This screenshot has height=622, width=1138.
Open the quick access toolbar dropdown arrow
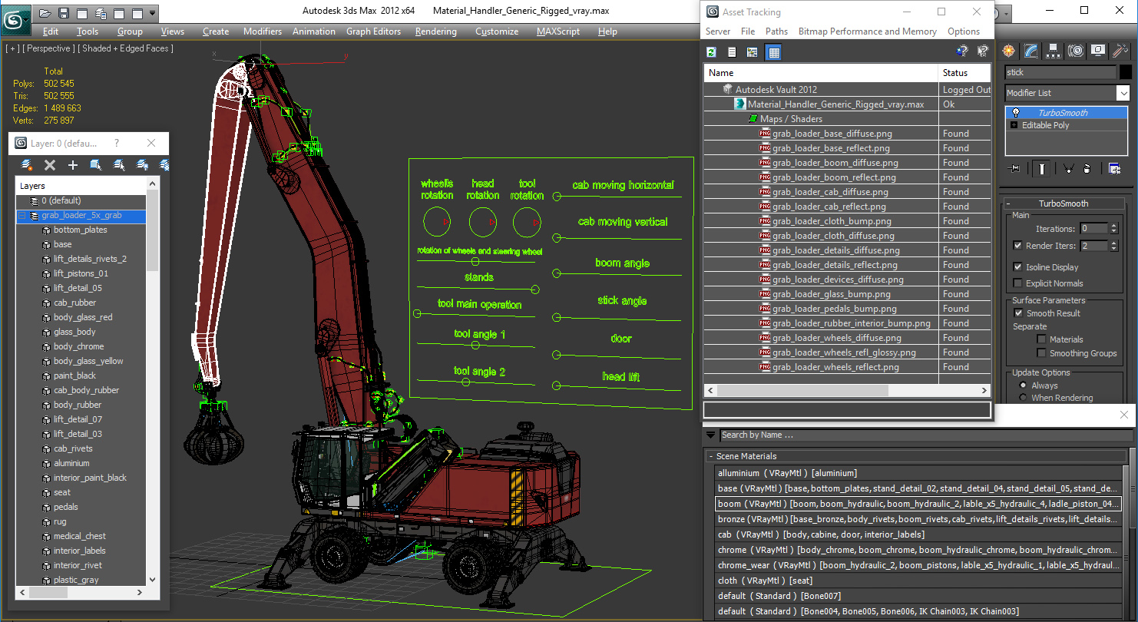pos(152,13)
